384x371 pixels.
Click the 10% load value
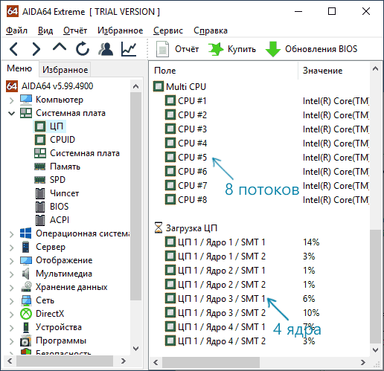click(x=311, y=313)
